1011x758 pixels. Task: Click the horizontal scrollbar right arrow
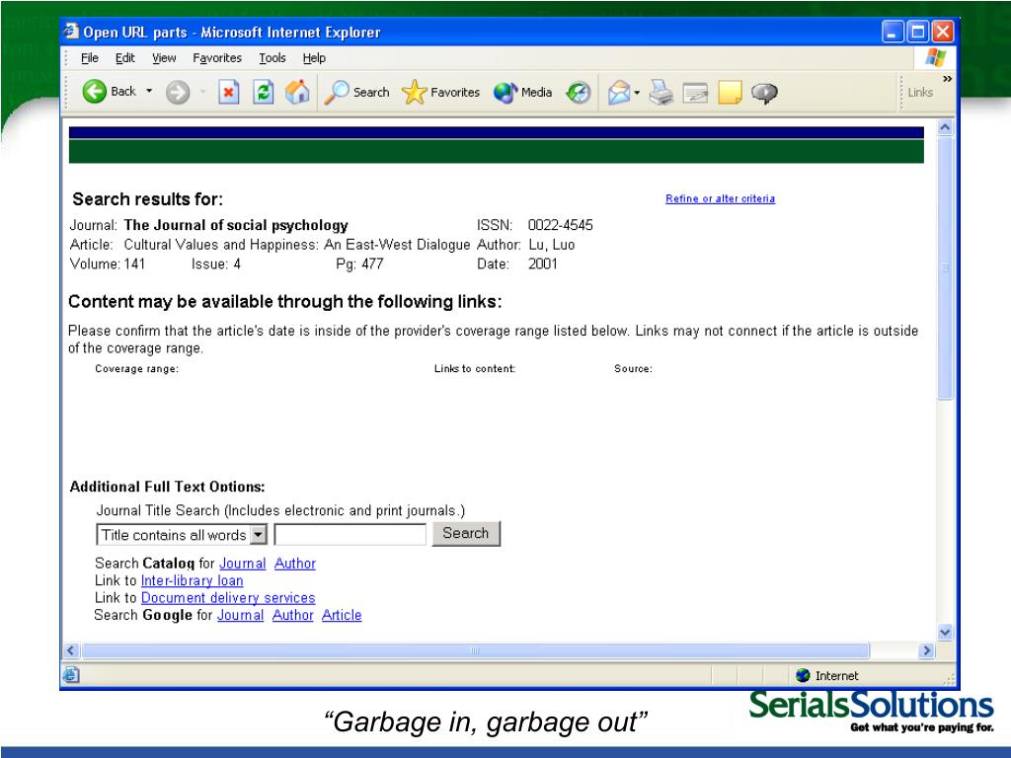click(926, 650)
